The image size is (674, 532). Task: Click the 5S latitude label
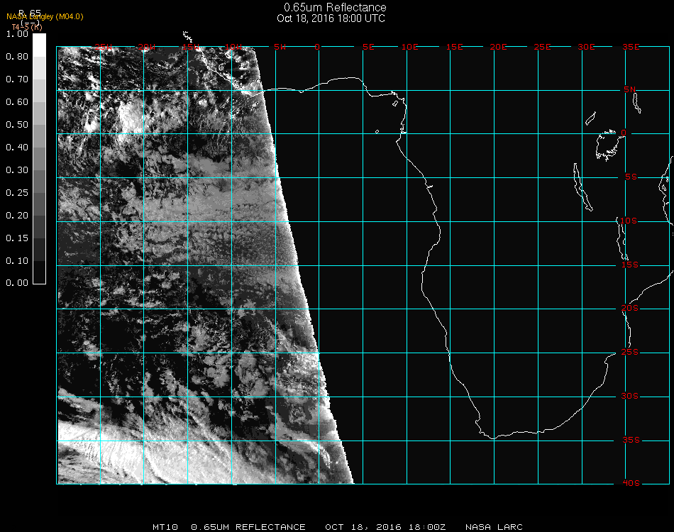(631, 177)
